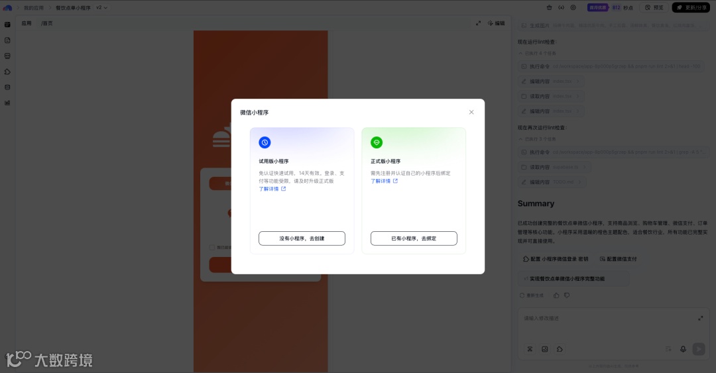Collapse the 已执行 4 个任务 section
Viewport: 716px width, 373px height.
538,54
